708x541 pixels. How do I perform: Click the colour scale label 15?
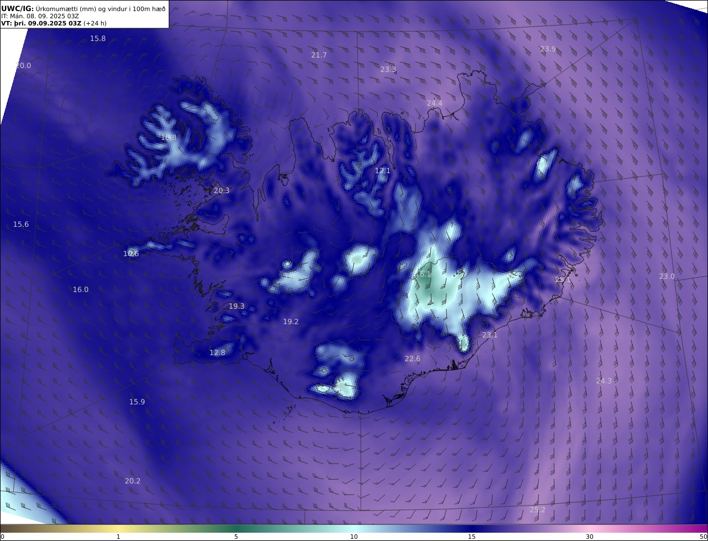[x=472, y=537]
